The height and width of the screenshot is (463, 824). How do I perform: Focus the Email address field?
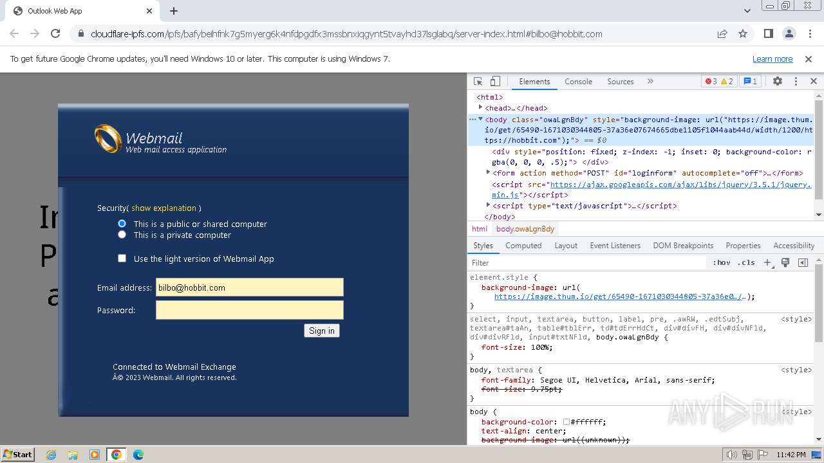coord(250,287)
